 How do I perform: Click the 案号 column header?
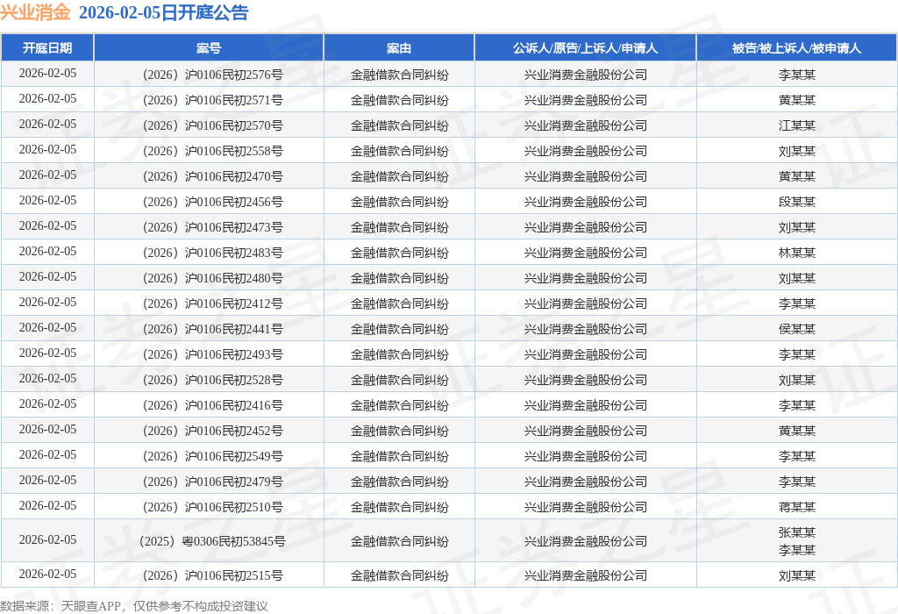(209, 48)
